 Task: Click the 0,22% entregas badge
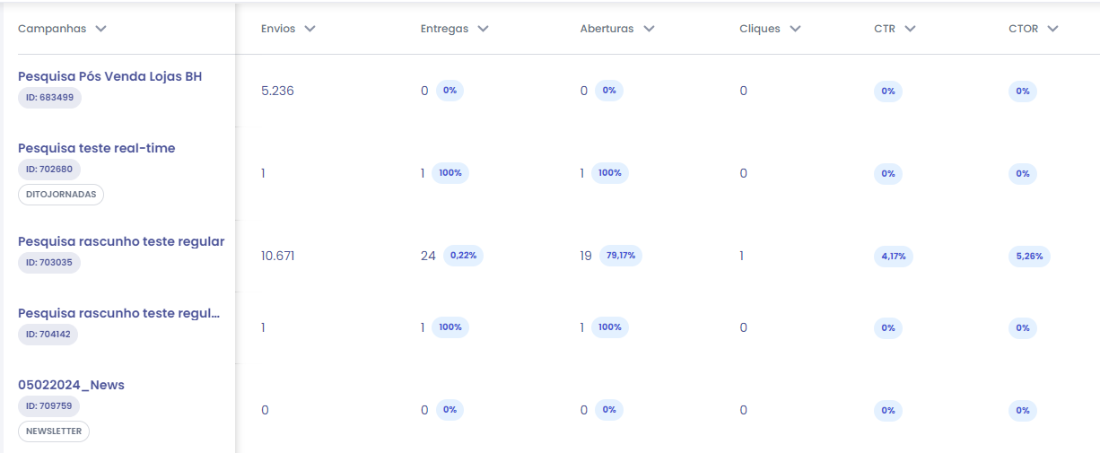click(x=464, y=256)
